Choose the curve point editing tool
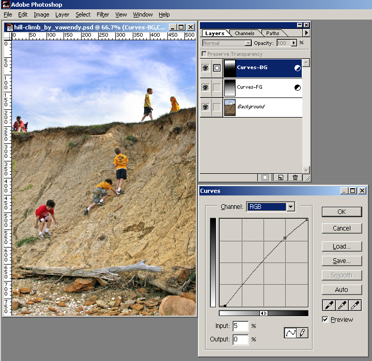The height and width of the screenshot is (361, 372). 290,333
